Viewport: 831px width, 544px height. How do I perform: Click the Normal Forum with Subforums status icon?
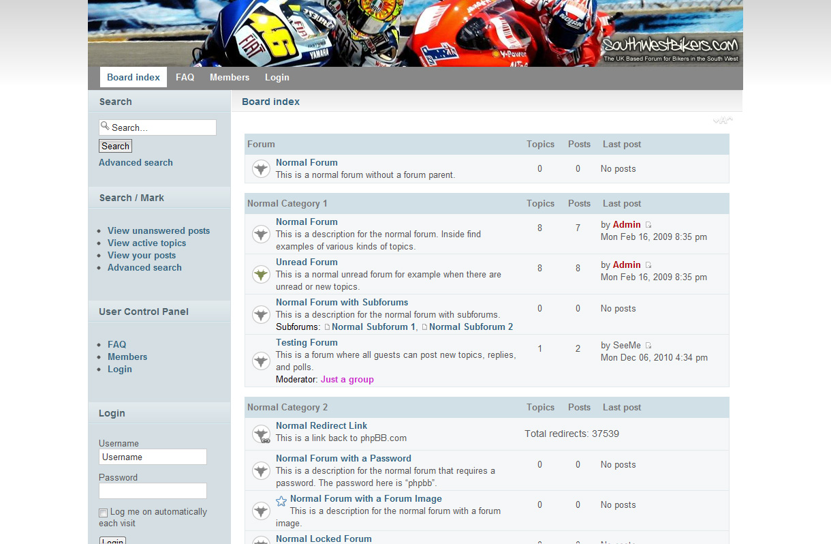(x=261, y=314)
